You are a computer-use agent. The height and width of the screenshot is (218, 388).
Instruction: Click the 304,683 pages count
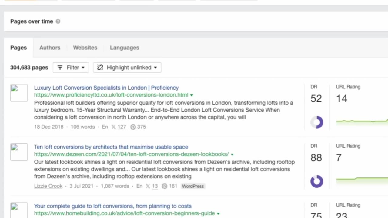(x=29, y=68)
